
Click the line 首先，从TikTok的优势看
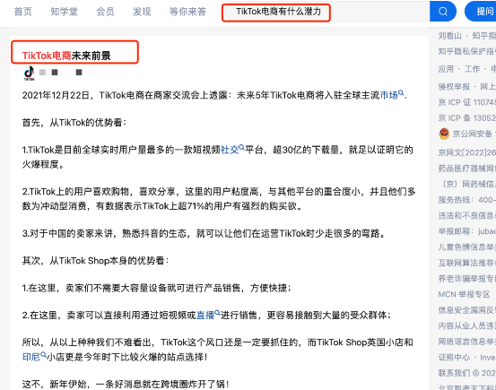(x=74, y=123)
